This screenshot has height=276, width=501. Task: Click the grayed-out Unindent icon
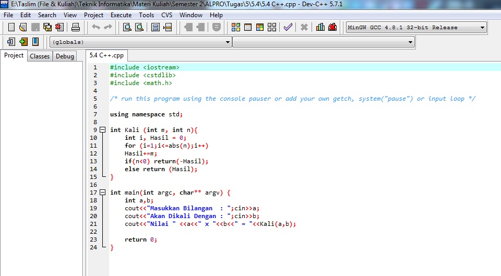coord(200,27)
